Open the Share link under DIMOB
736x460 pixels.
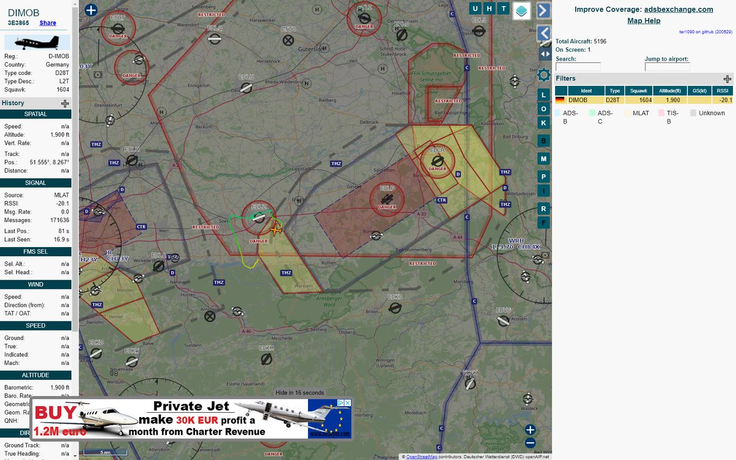click(x=47, y=23)
